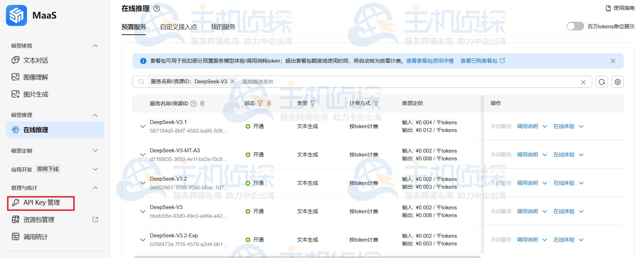This screenshot has width=635, height=258.
Task: Click resource ID bbefcb5e-03d0-49e3-ad4a-a42…
Action: [x=188, y=216]
